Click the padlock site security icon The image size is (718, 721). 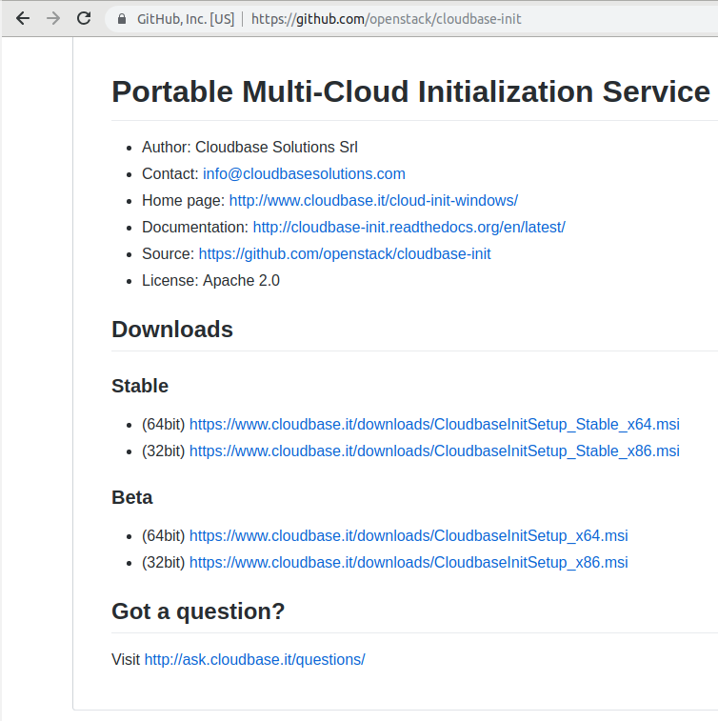pos(121,19)
